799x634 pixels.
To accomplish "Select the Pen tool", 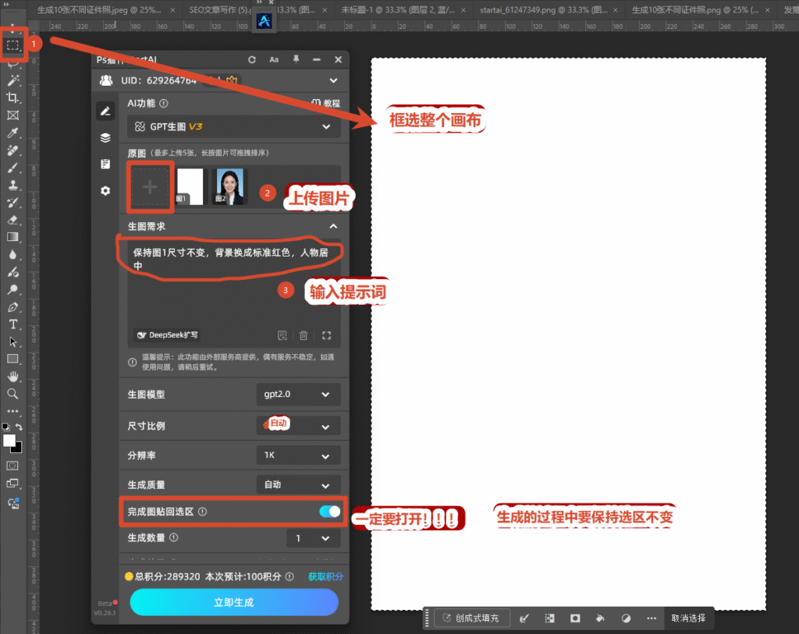I will (12, 307).
